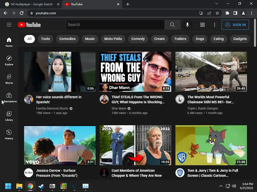Image resolution: width=257 pixels, height=192 pixels.
Task: Select the Dogs filter chip
Action: click(x=200, y=39)
